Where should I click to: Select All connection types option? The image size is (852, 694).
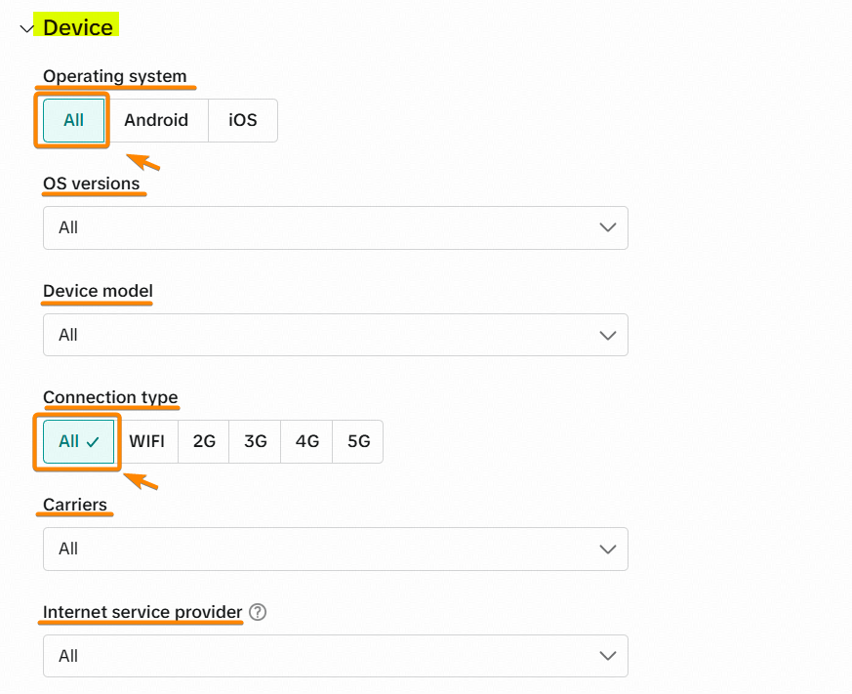pos(79,441)
